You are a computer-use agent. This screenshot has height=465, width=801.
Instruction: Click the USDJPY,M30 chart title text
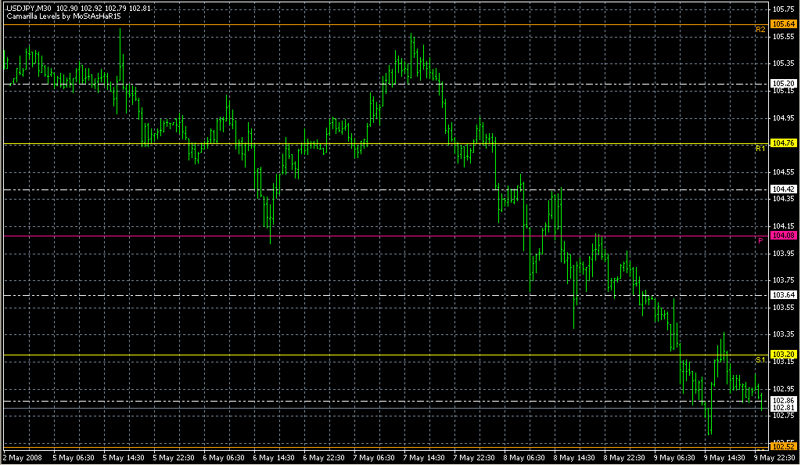[x=28, y=8]
